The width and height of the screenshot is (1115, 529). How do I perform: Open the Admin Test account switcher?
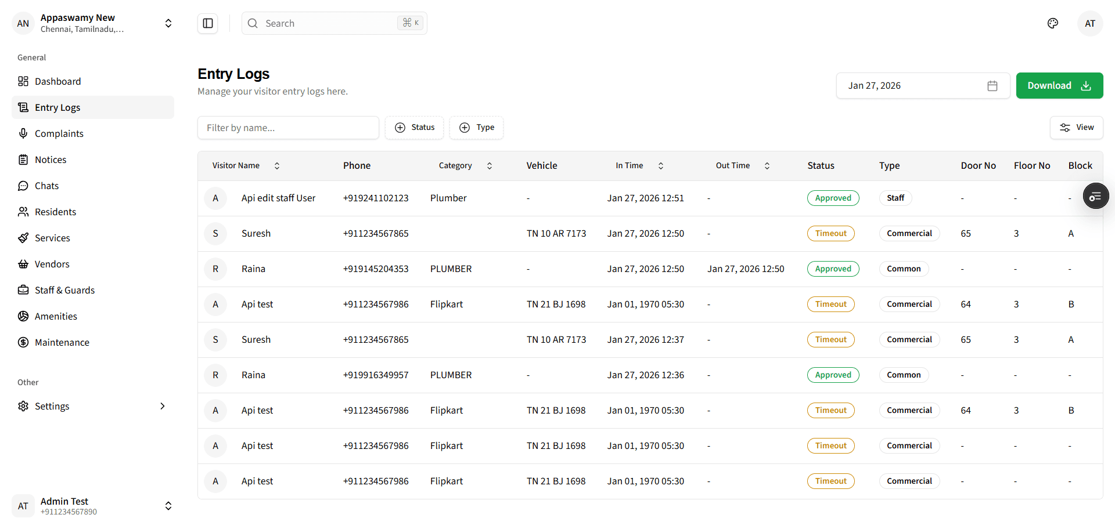(168, 505)
